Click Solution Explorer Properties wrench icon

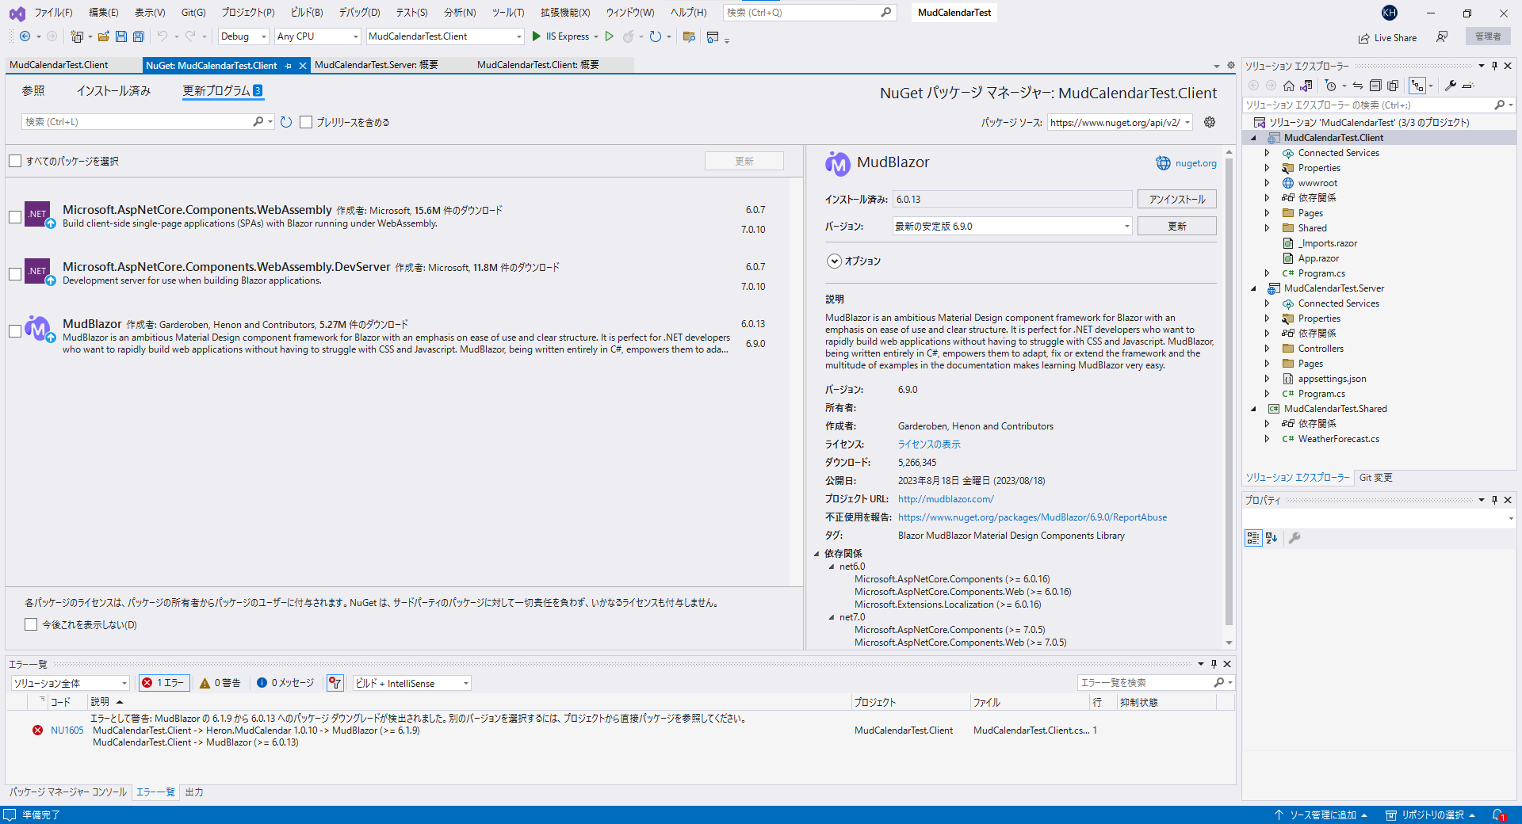[x=1451, y=86]
